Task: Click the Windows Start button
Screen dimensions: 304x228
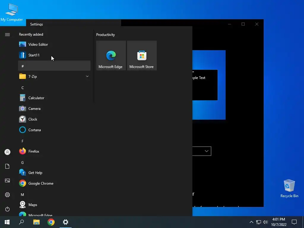Action: pyautogui.click(x=7, y=222)
